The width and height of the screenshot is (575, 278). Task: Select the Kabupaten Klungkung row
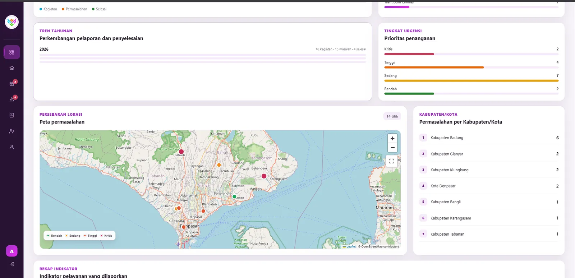coord(489,170)
